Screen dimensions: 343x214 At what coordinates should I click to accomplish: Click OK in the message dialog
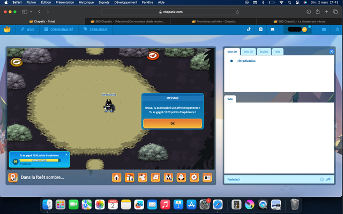tap(173, 123)
